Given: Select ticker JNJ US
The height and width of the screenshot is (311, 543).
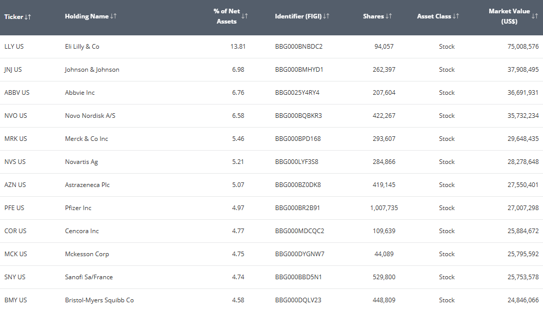Looking at the screenshot, I should click(13, 70).
